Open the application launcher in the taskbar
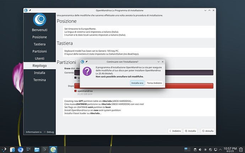This screenshot has width=245, height=153. pyautogui.click(x=4, y=149)
